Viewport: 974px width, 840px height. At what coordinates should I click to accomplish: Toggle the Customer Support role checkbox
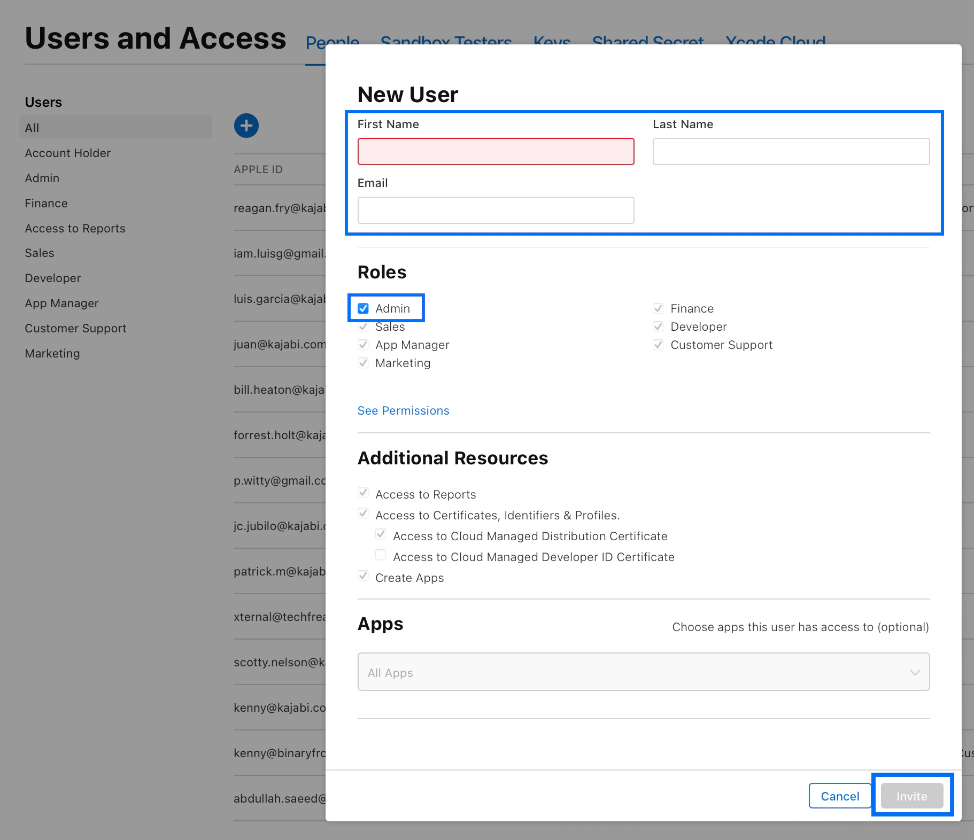(658, 345)
